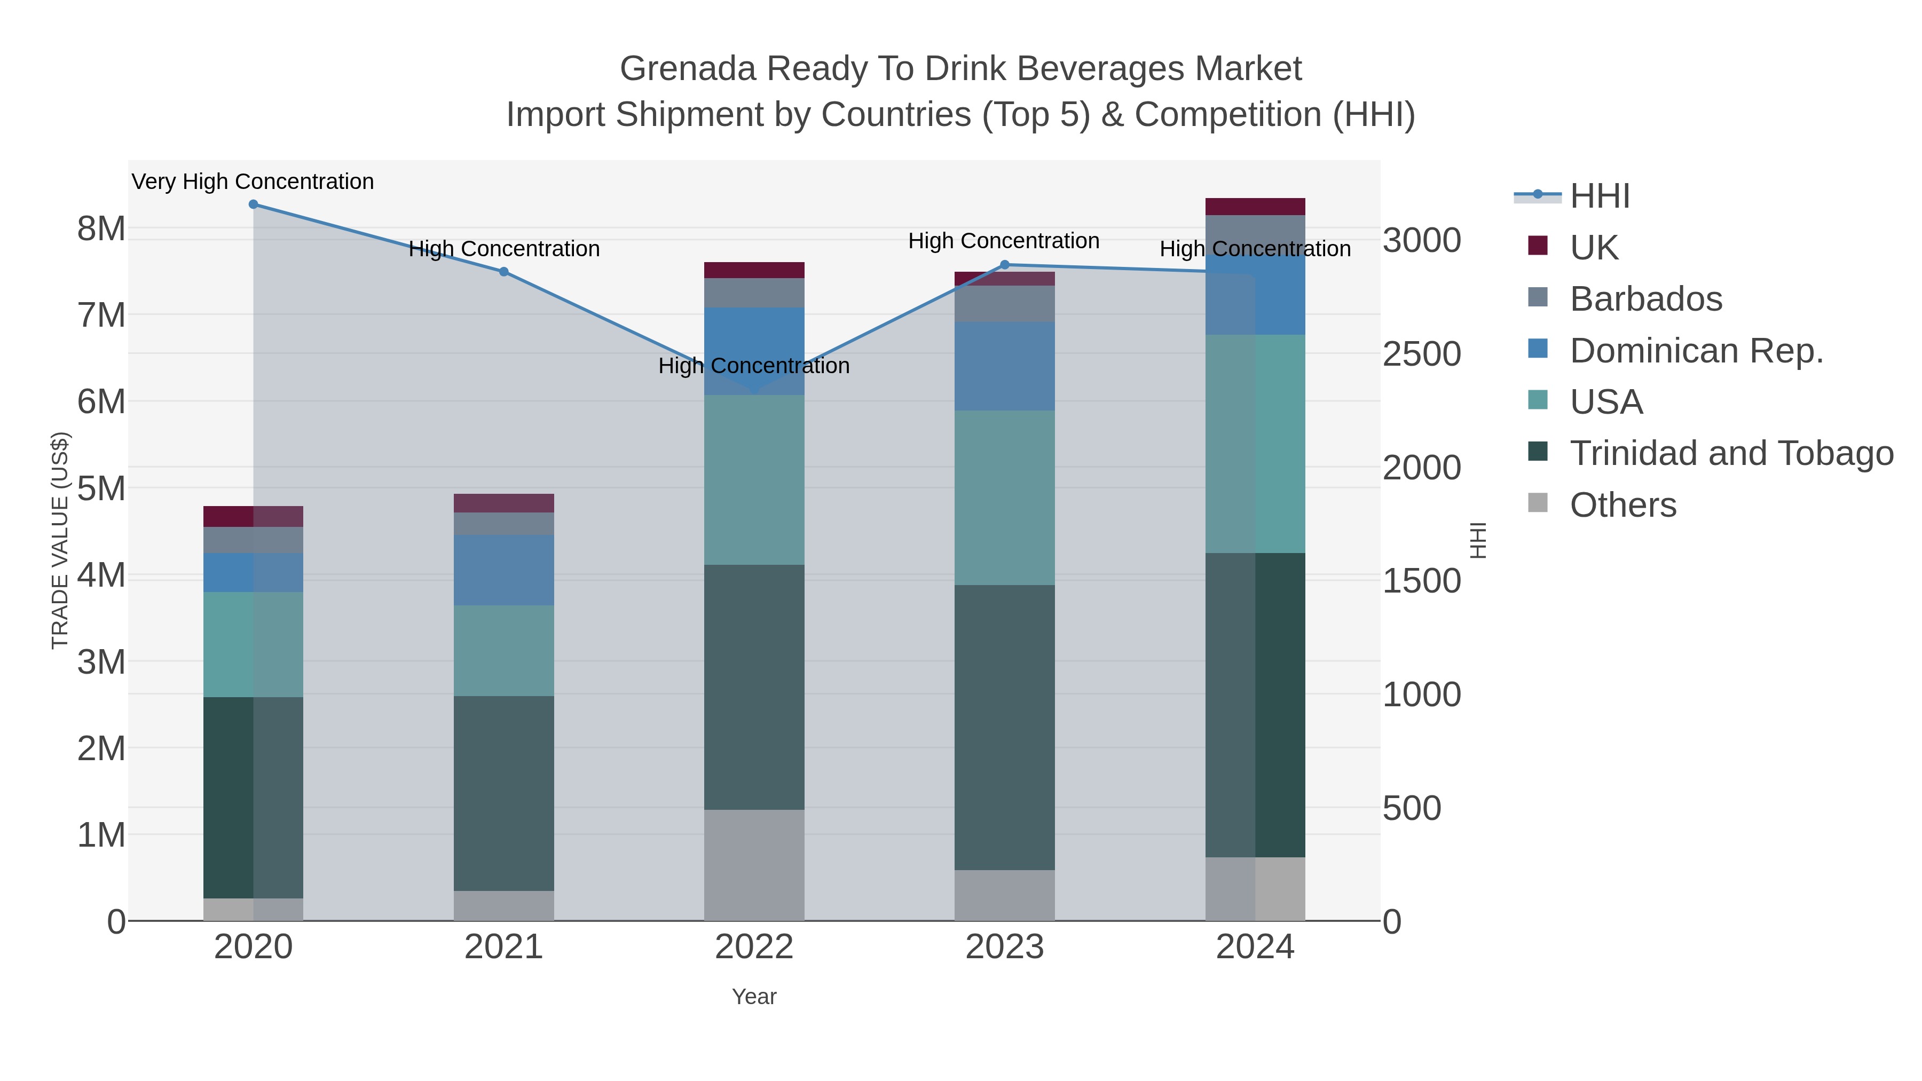Click the Barbados slate legend swatch
The width and height of the screenshot is (1922, 1081).
coord(1538,297)
